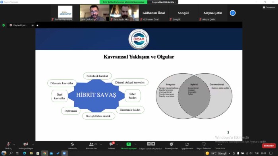This screenshot has width=278, height=156.
Task: Pause the recording indicator at top left
Action: [x=33, y=25]
